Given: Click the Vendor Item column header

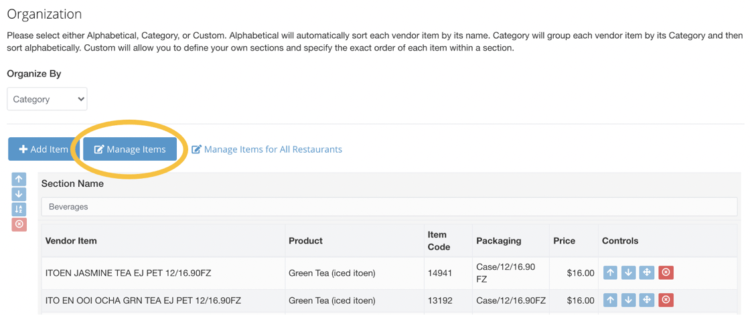Looking at the screenshot, I should pos(71,241).
